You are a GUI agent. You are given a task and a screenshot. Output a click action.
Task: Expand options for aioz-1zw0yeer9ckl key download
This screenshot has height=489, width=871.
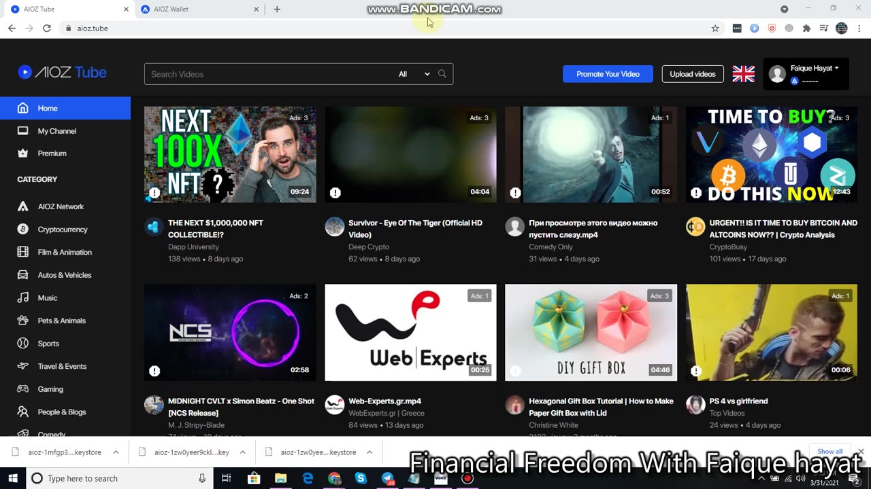point(242,452)
